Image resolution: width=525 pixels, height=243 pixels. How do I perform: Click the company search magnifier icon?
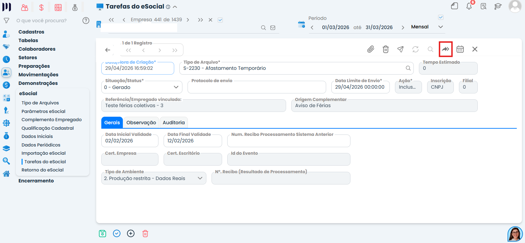[x=264, y=28]
